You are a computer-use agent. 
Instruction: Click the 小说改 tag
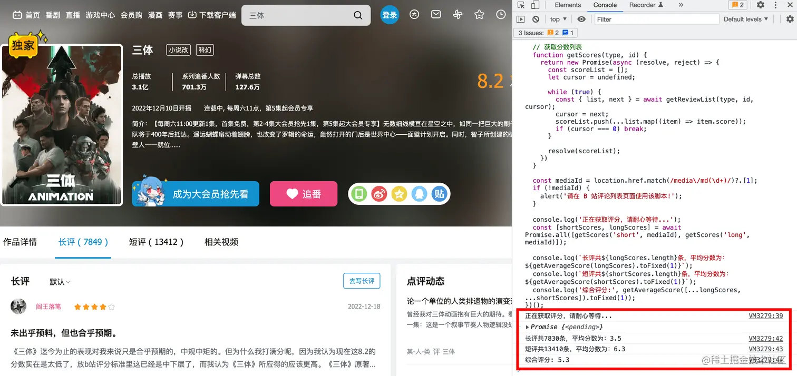point(178,50)
